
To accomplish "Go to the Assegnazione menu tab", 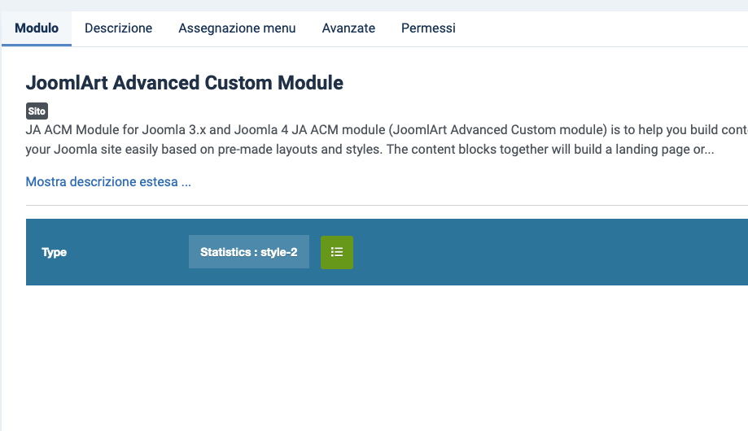I will click(x=237, y=28).
